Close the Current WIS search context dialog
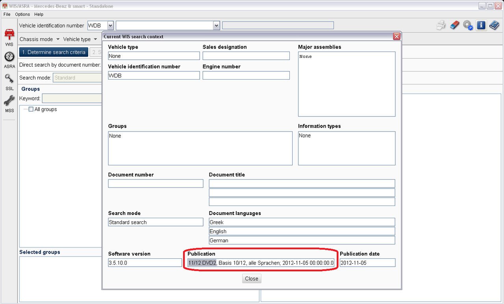This screenshot has height=304, width=504. pos(397,36)
